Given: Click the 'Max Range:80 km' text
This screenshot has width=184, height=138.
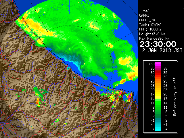Looking at the screenshot, I should click(x=154, y=39).
